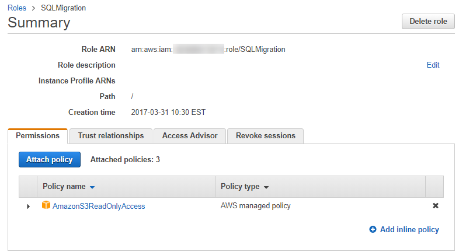Sort by Policy name arrow
The image size is (459, 252).
[92, 187]
